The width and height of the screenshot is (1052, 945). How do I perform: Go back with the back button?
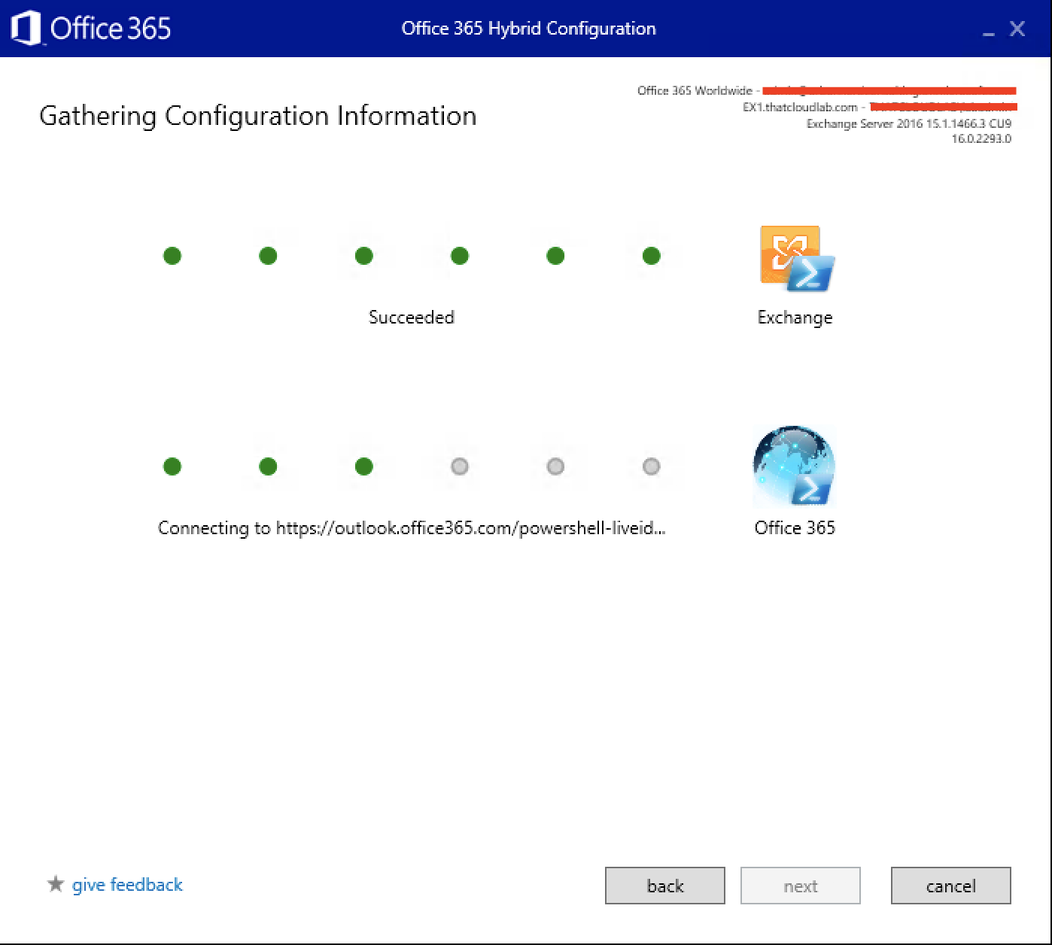664,886
